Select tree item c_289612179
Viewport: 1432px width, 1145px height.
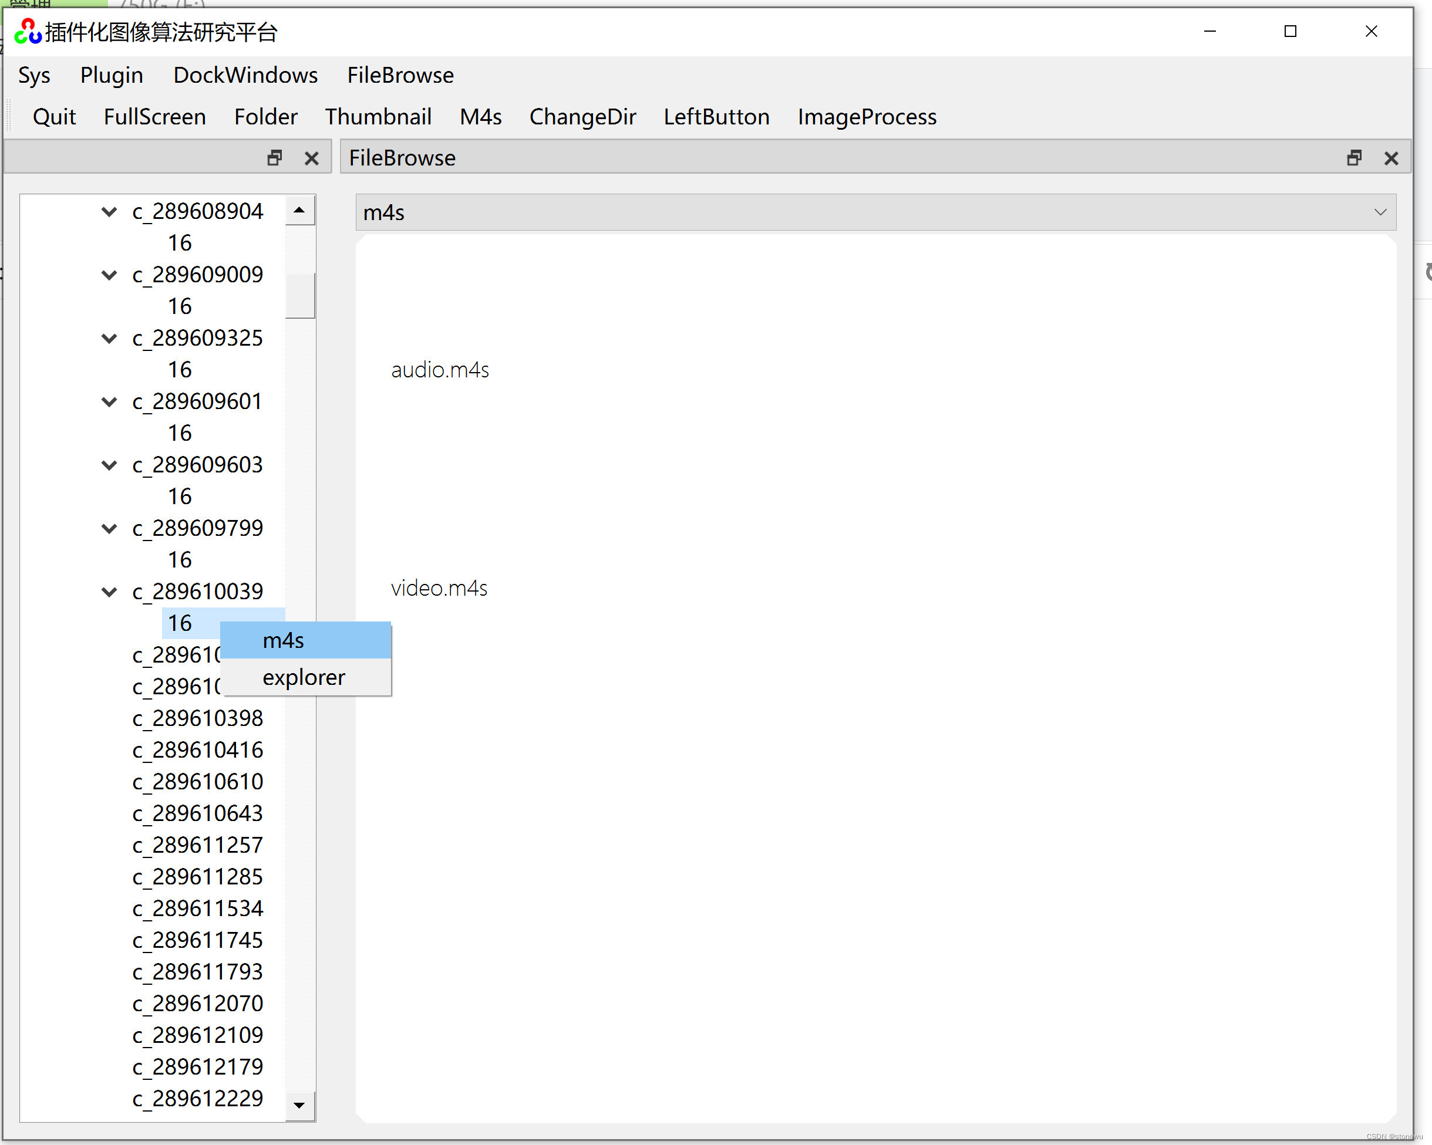(198, 1068)
